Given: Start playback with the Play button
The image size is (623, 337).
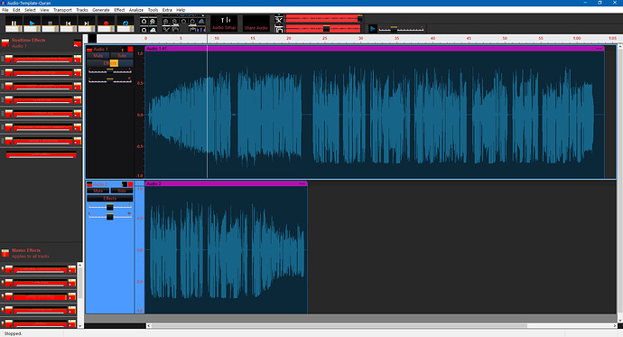Looking at the screenshot, I should (x=32, y=23).
